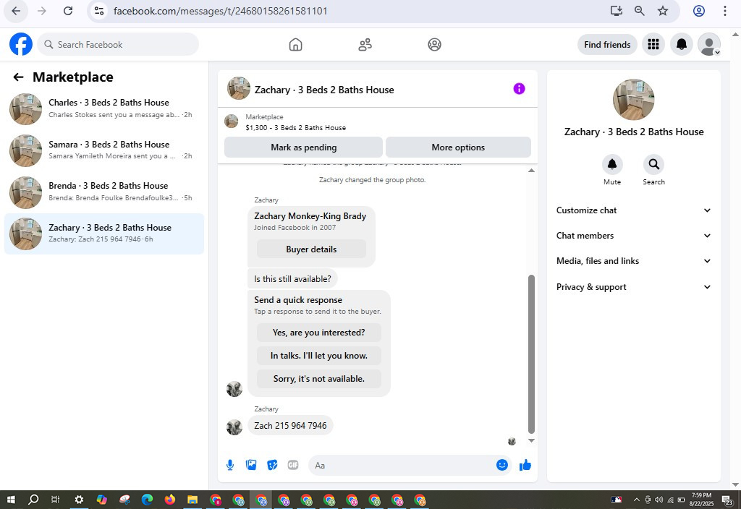Focus the Search Facebook field
This screenshot has height=509, width=741.
(x=118, y=44)
